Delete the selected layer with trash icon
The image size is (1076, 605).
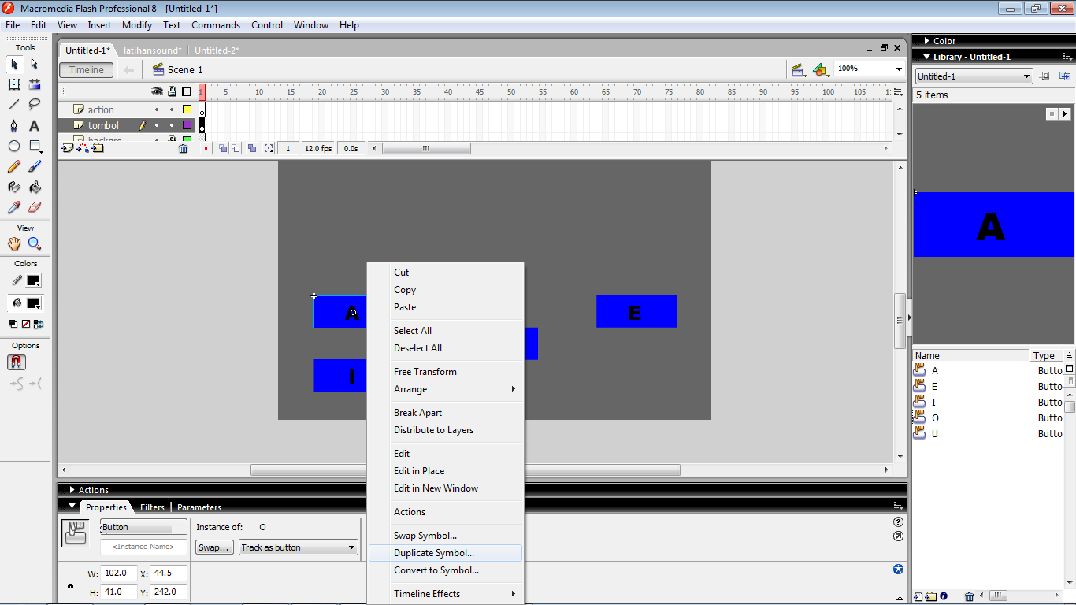click(184, 148)
